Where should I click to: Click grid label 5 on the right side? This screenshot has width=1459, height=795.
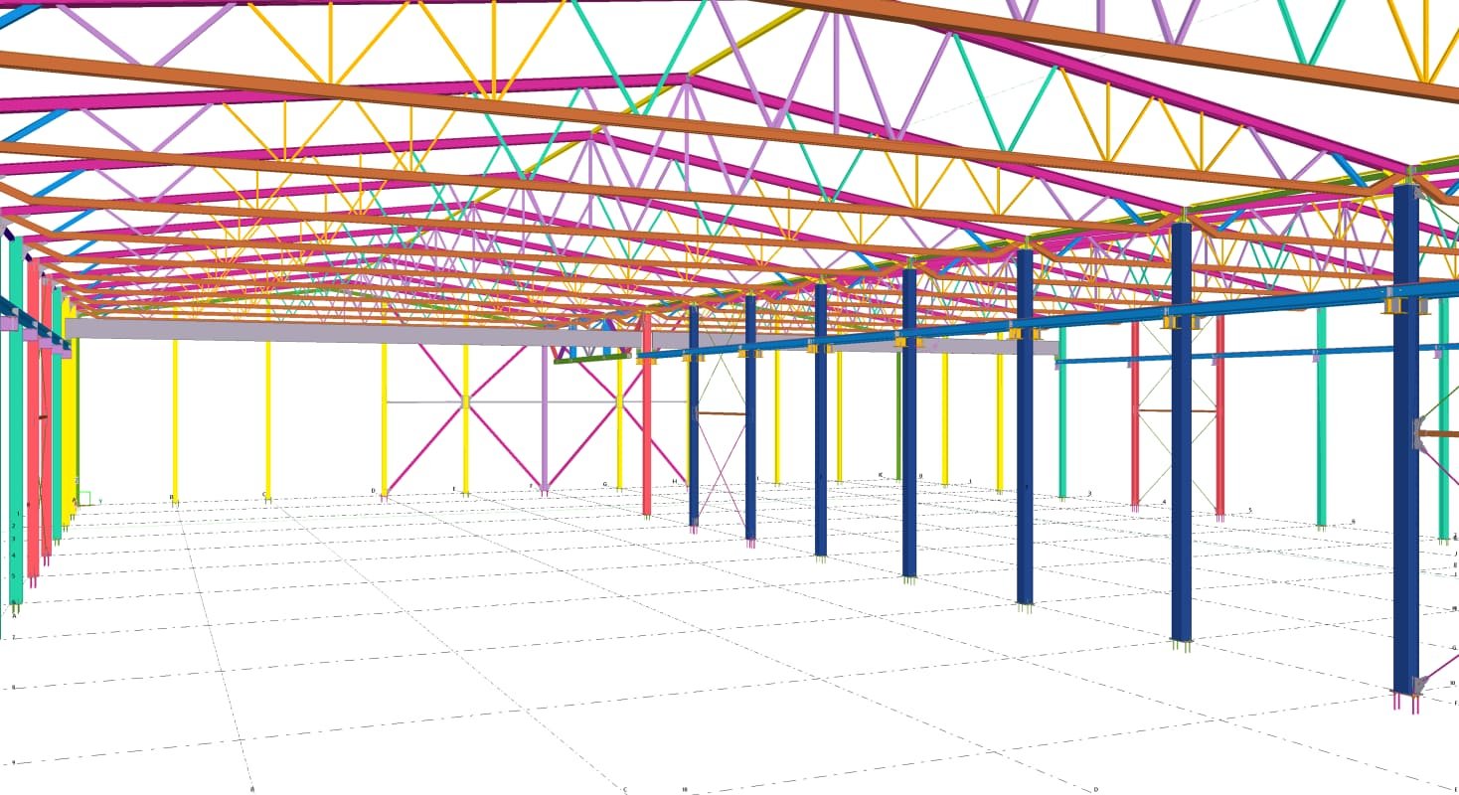click(x=1249, y=511)
